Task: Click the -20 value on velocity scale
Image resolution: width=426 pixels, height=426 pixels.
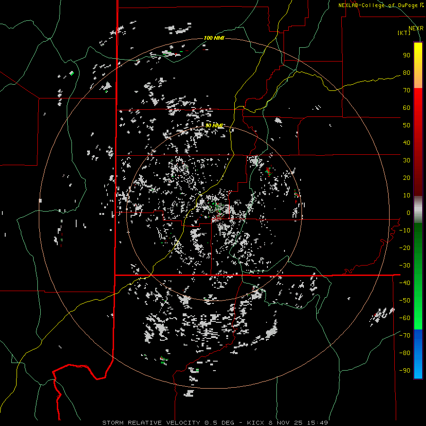Action: [405, 248]
